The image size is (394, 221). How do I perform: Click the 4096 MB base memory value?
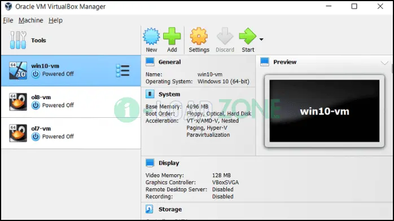(x=197, y=107)
